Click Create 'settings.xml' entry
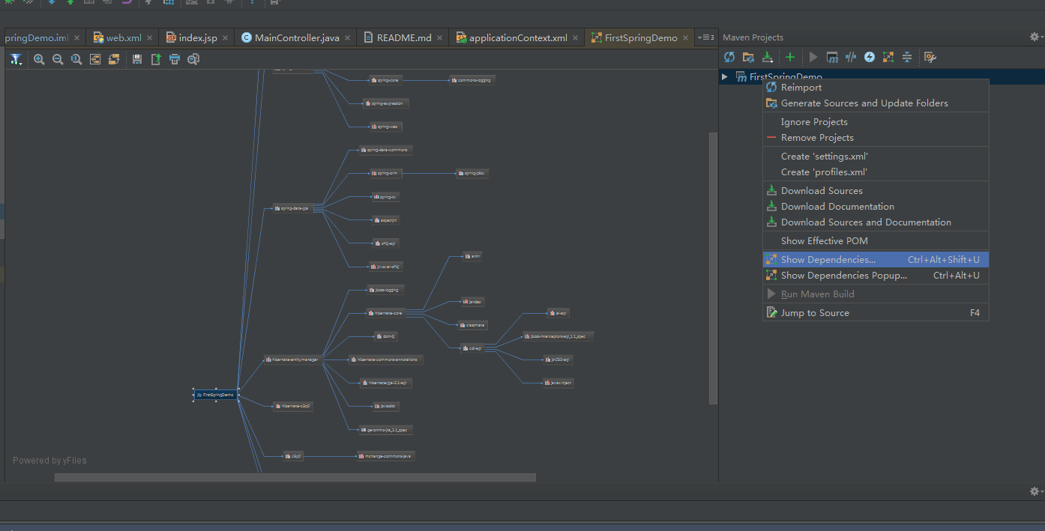1045x531 pixels. (x=876, y=156)
